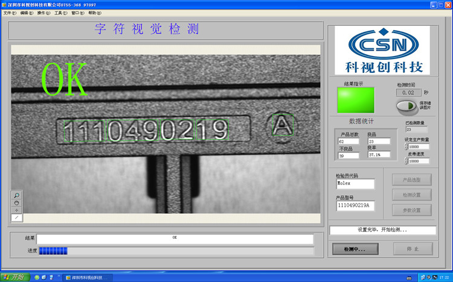Adjust the 设定生产数量 stepper arrows
Image resolution: width=453 pixels, height=282 pixels.
tap(406, 146)
